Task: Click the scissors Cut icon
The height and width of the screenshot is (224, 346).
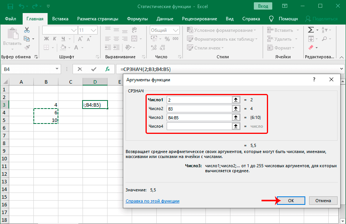Action: (27, 30)
